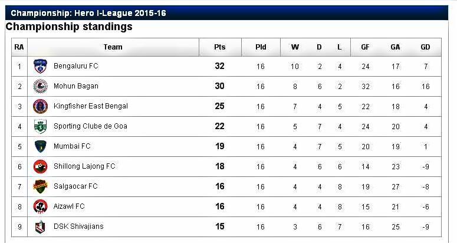This screenshot has width=457, height=243.
Task: Open the Salgaocar FC team link
Action: (75, 186)
